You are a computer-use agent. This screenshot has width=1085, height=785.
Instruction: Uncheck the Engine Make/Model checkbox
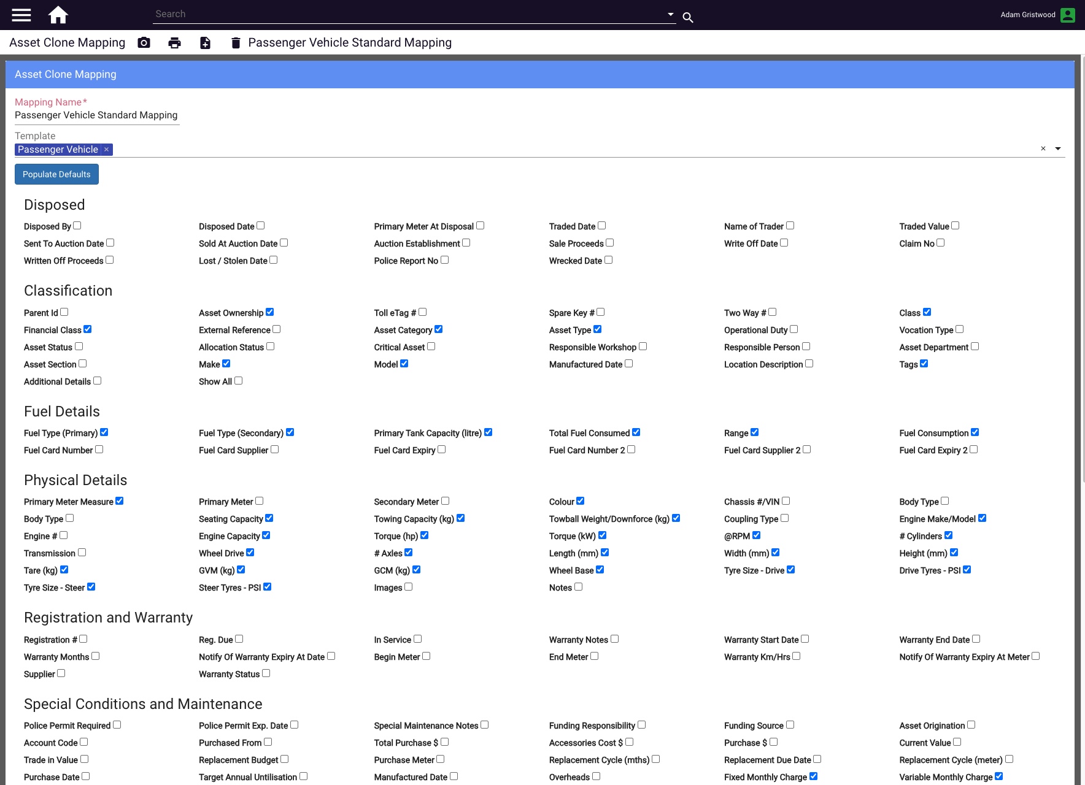[983, 518]
